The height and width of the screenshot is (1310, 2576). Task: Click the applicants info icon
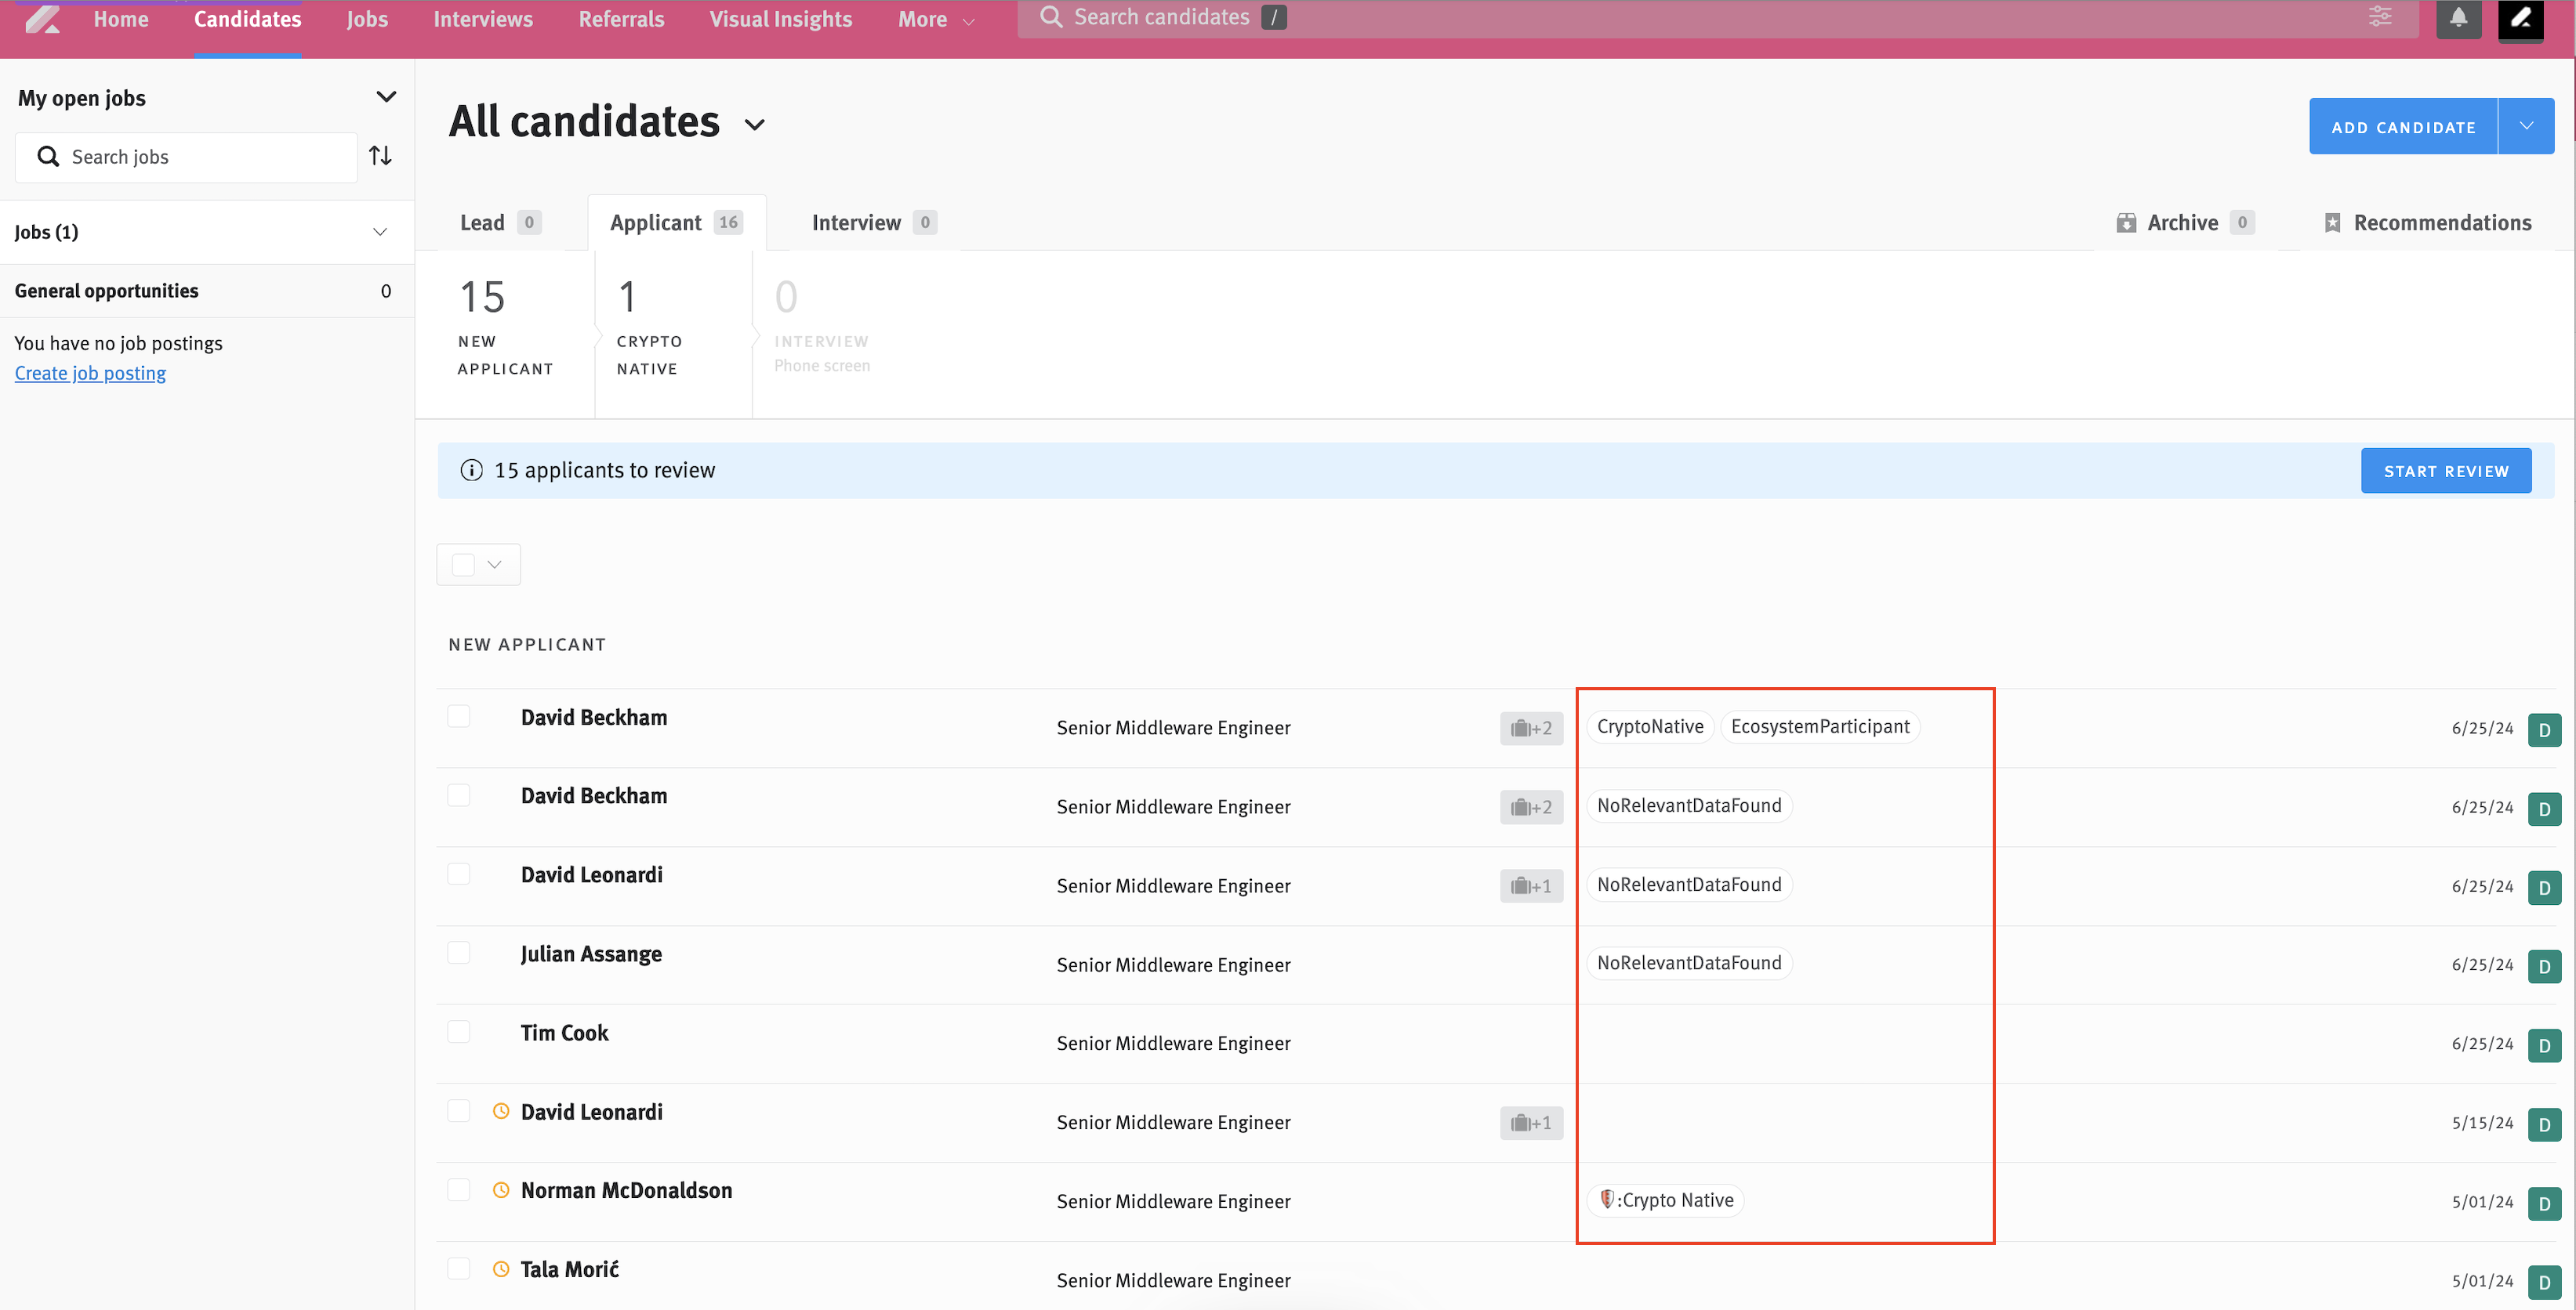[471, 471]
